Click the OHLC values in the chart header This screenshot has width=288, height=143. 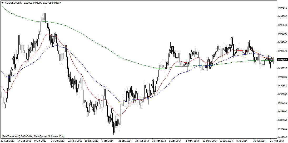click(x=39, y=2)
